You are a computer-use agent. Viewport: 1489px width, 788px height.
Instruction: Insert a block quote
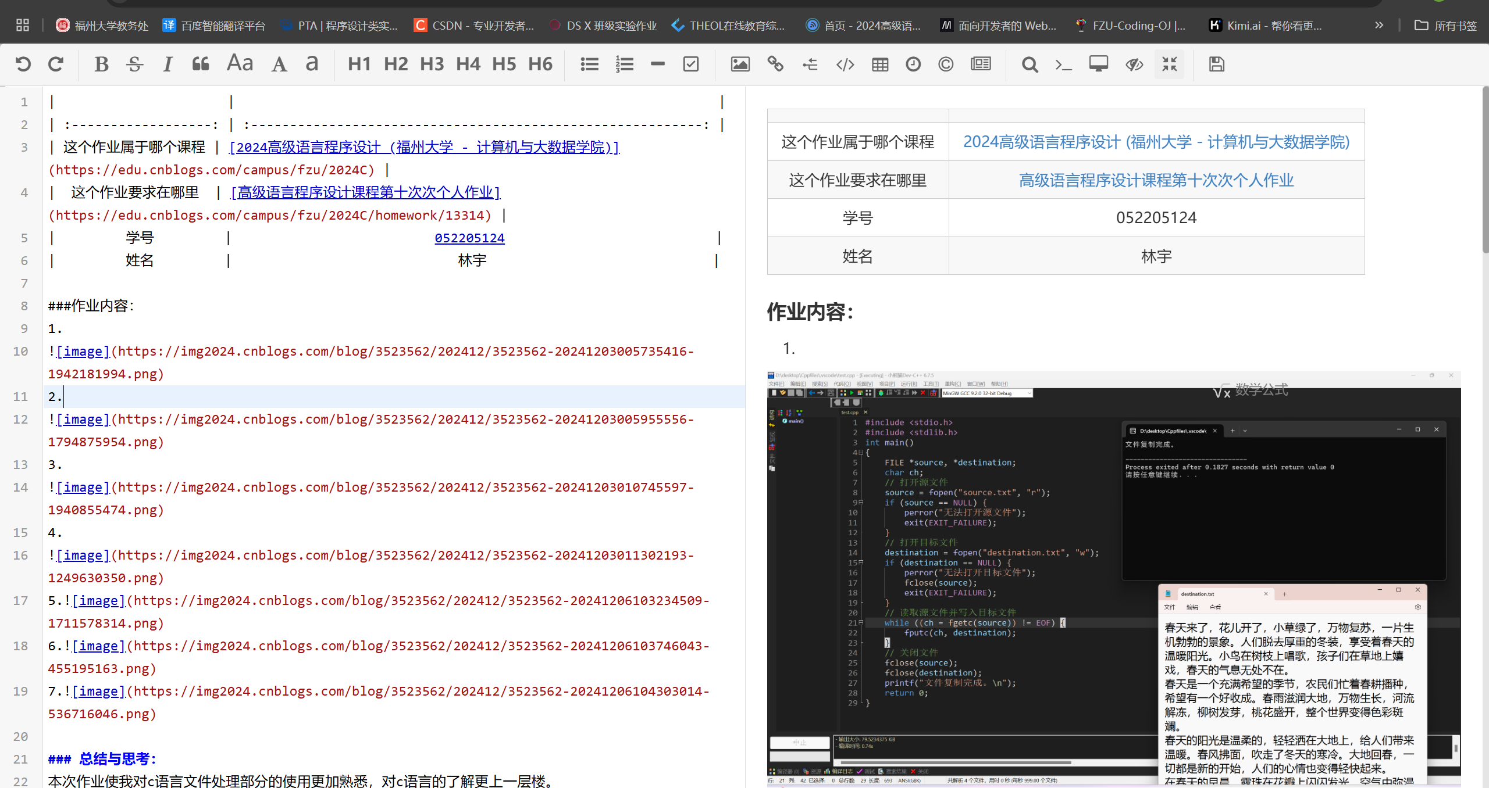[201, 64]
